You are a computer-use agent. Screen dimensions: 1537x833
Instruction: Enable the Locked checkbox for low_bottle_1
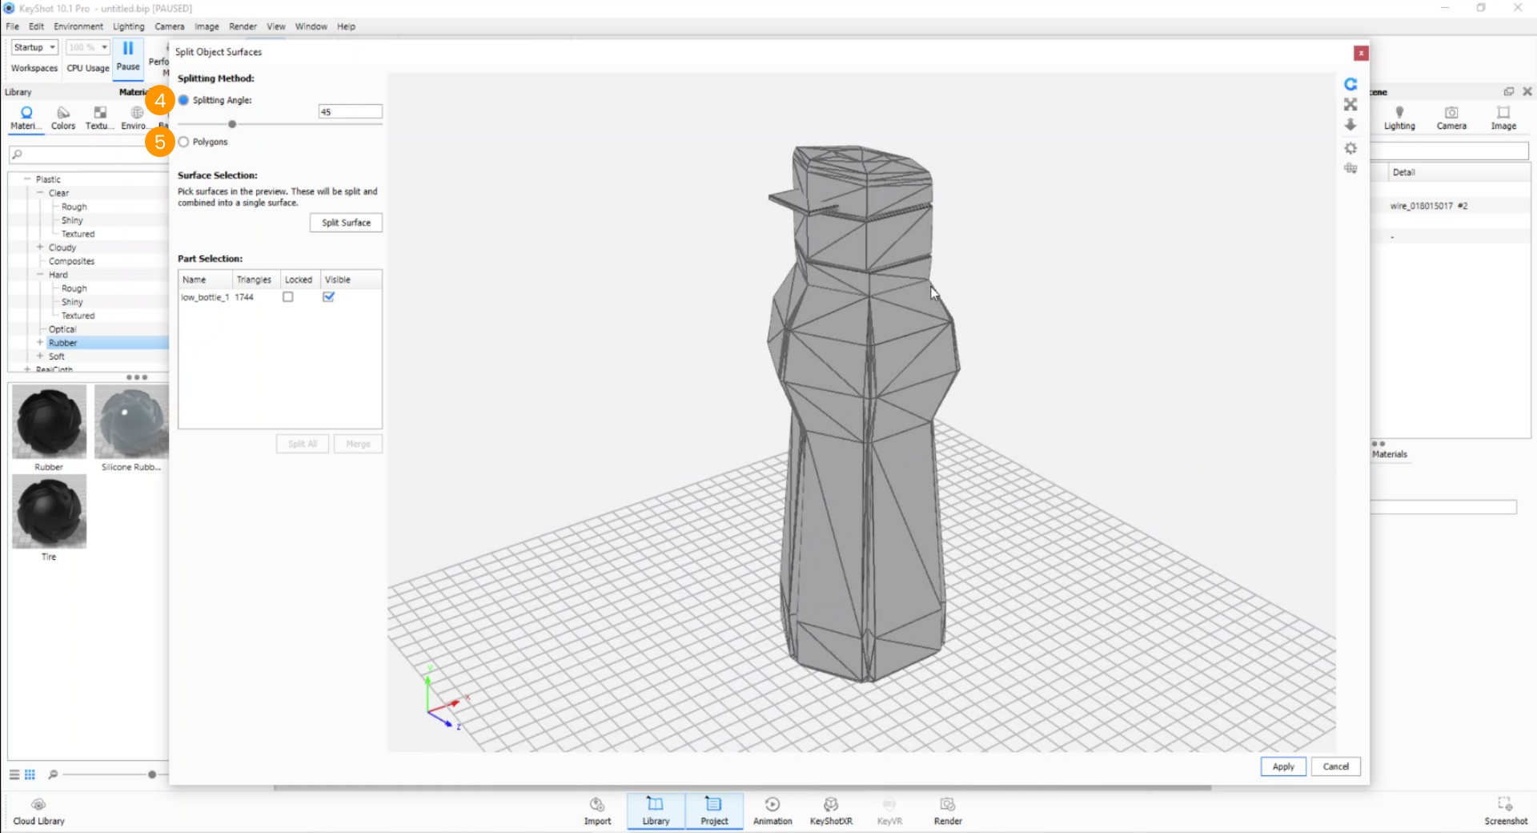[288, 296]
